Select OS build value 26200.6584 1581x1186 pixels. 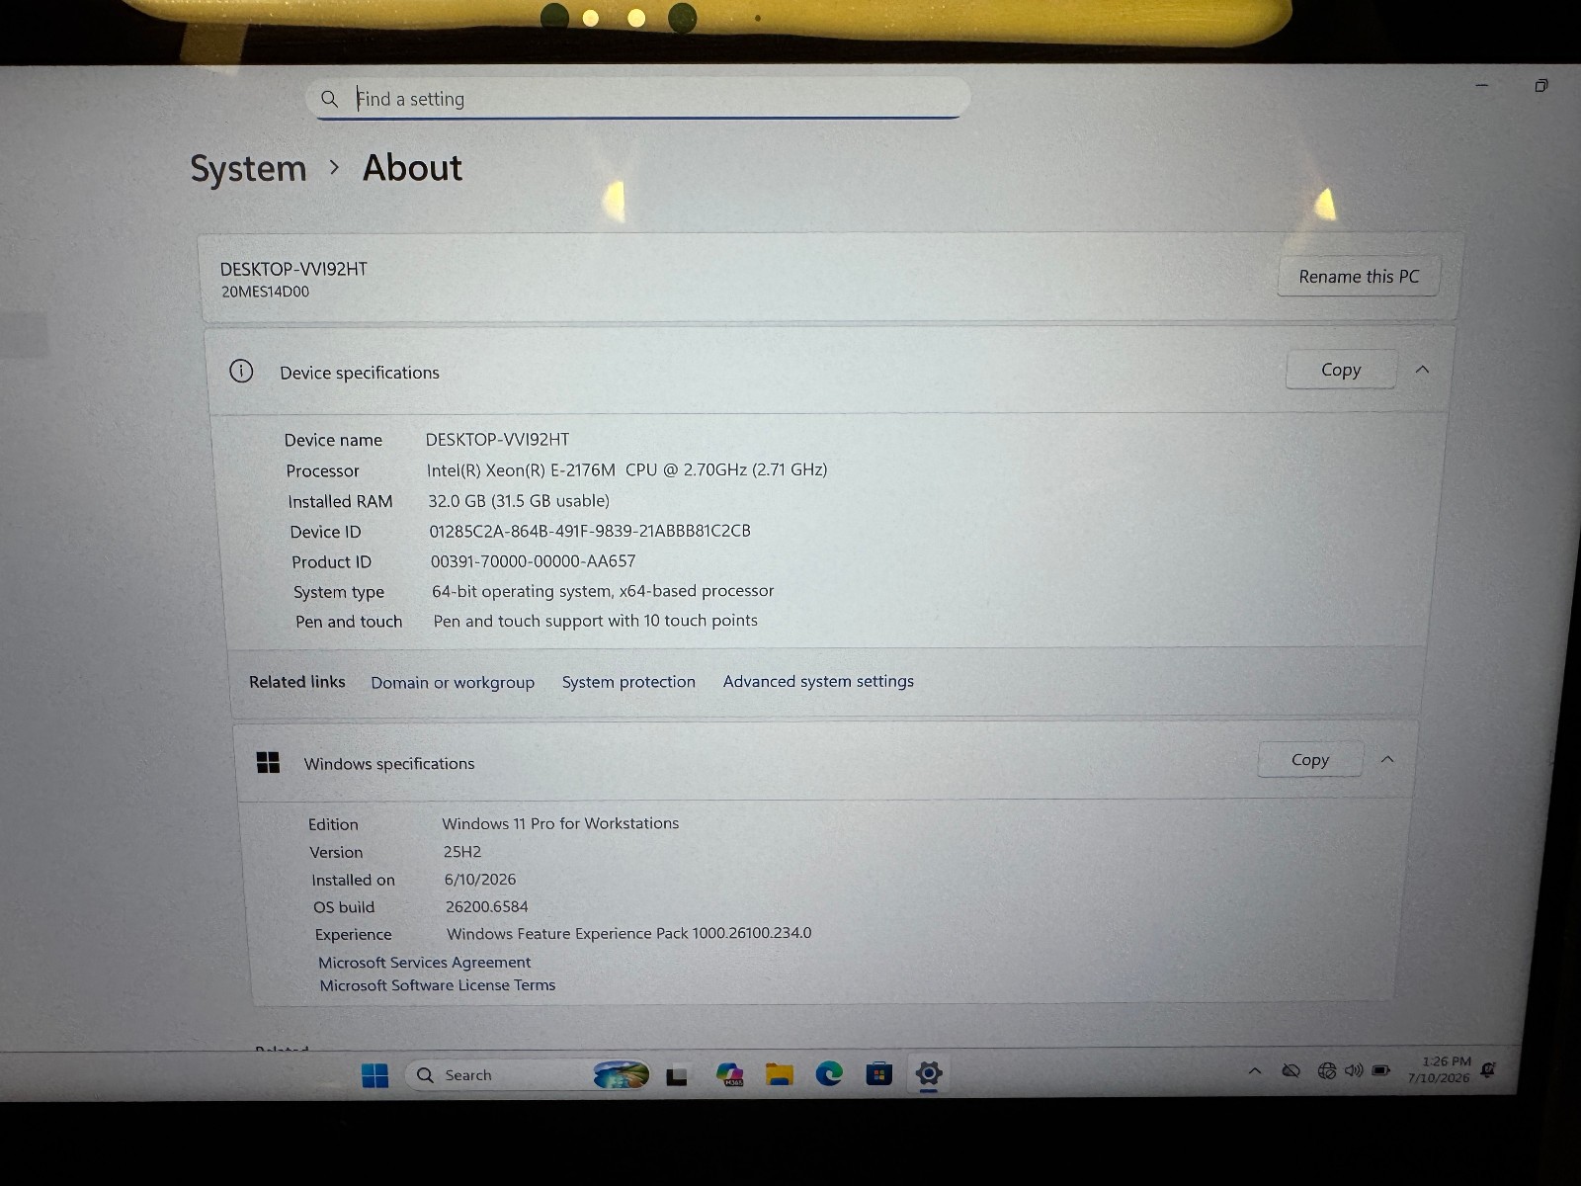[486, 906]
